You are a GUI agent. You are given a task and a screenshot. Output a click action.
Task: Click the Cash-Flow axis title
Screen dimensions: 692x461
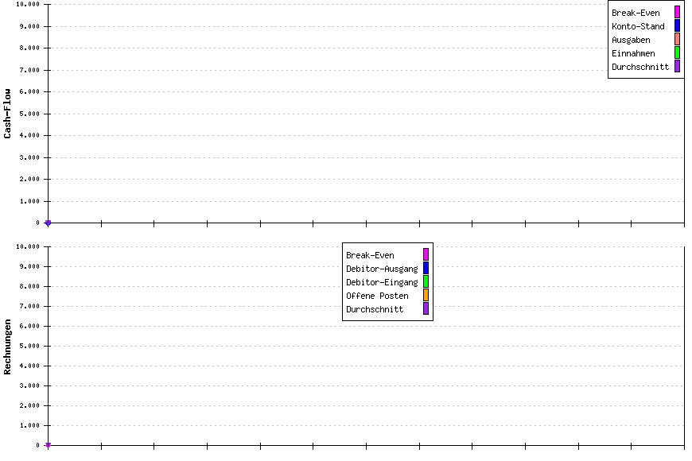click(x=8, y=113)
